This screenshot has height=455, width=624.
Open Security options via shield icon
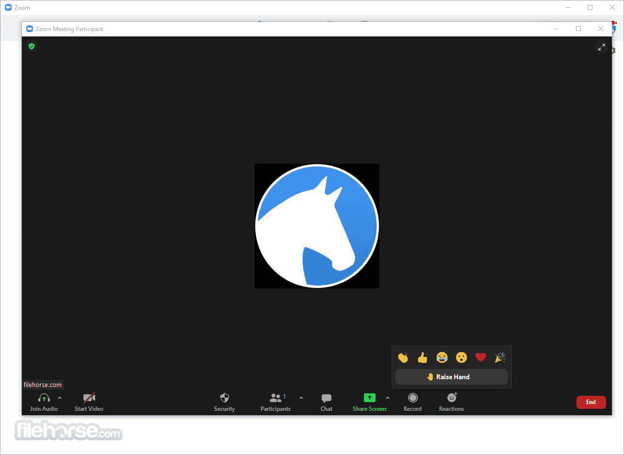click(x=224, y=397)
